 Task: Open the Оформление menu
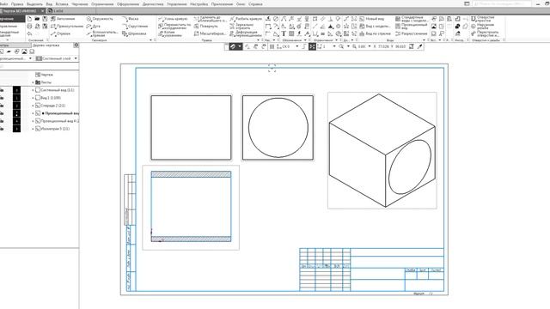[128, 4]
